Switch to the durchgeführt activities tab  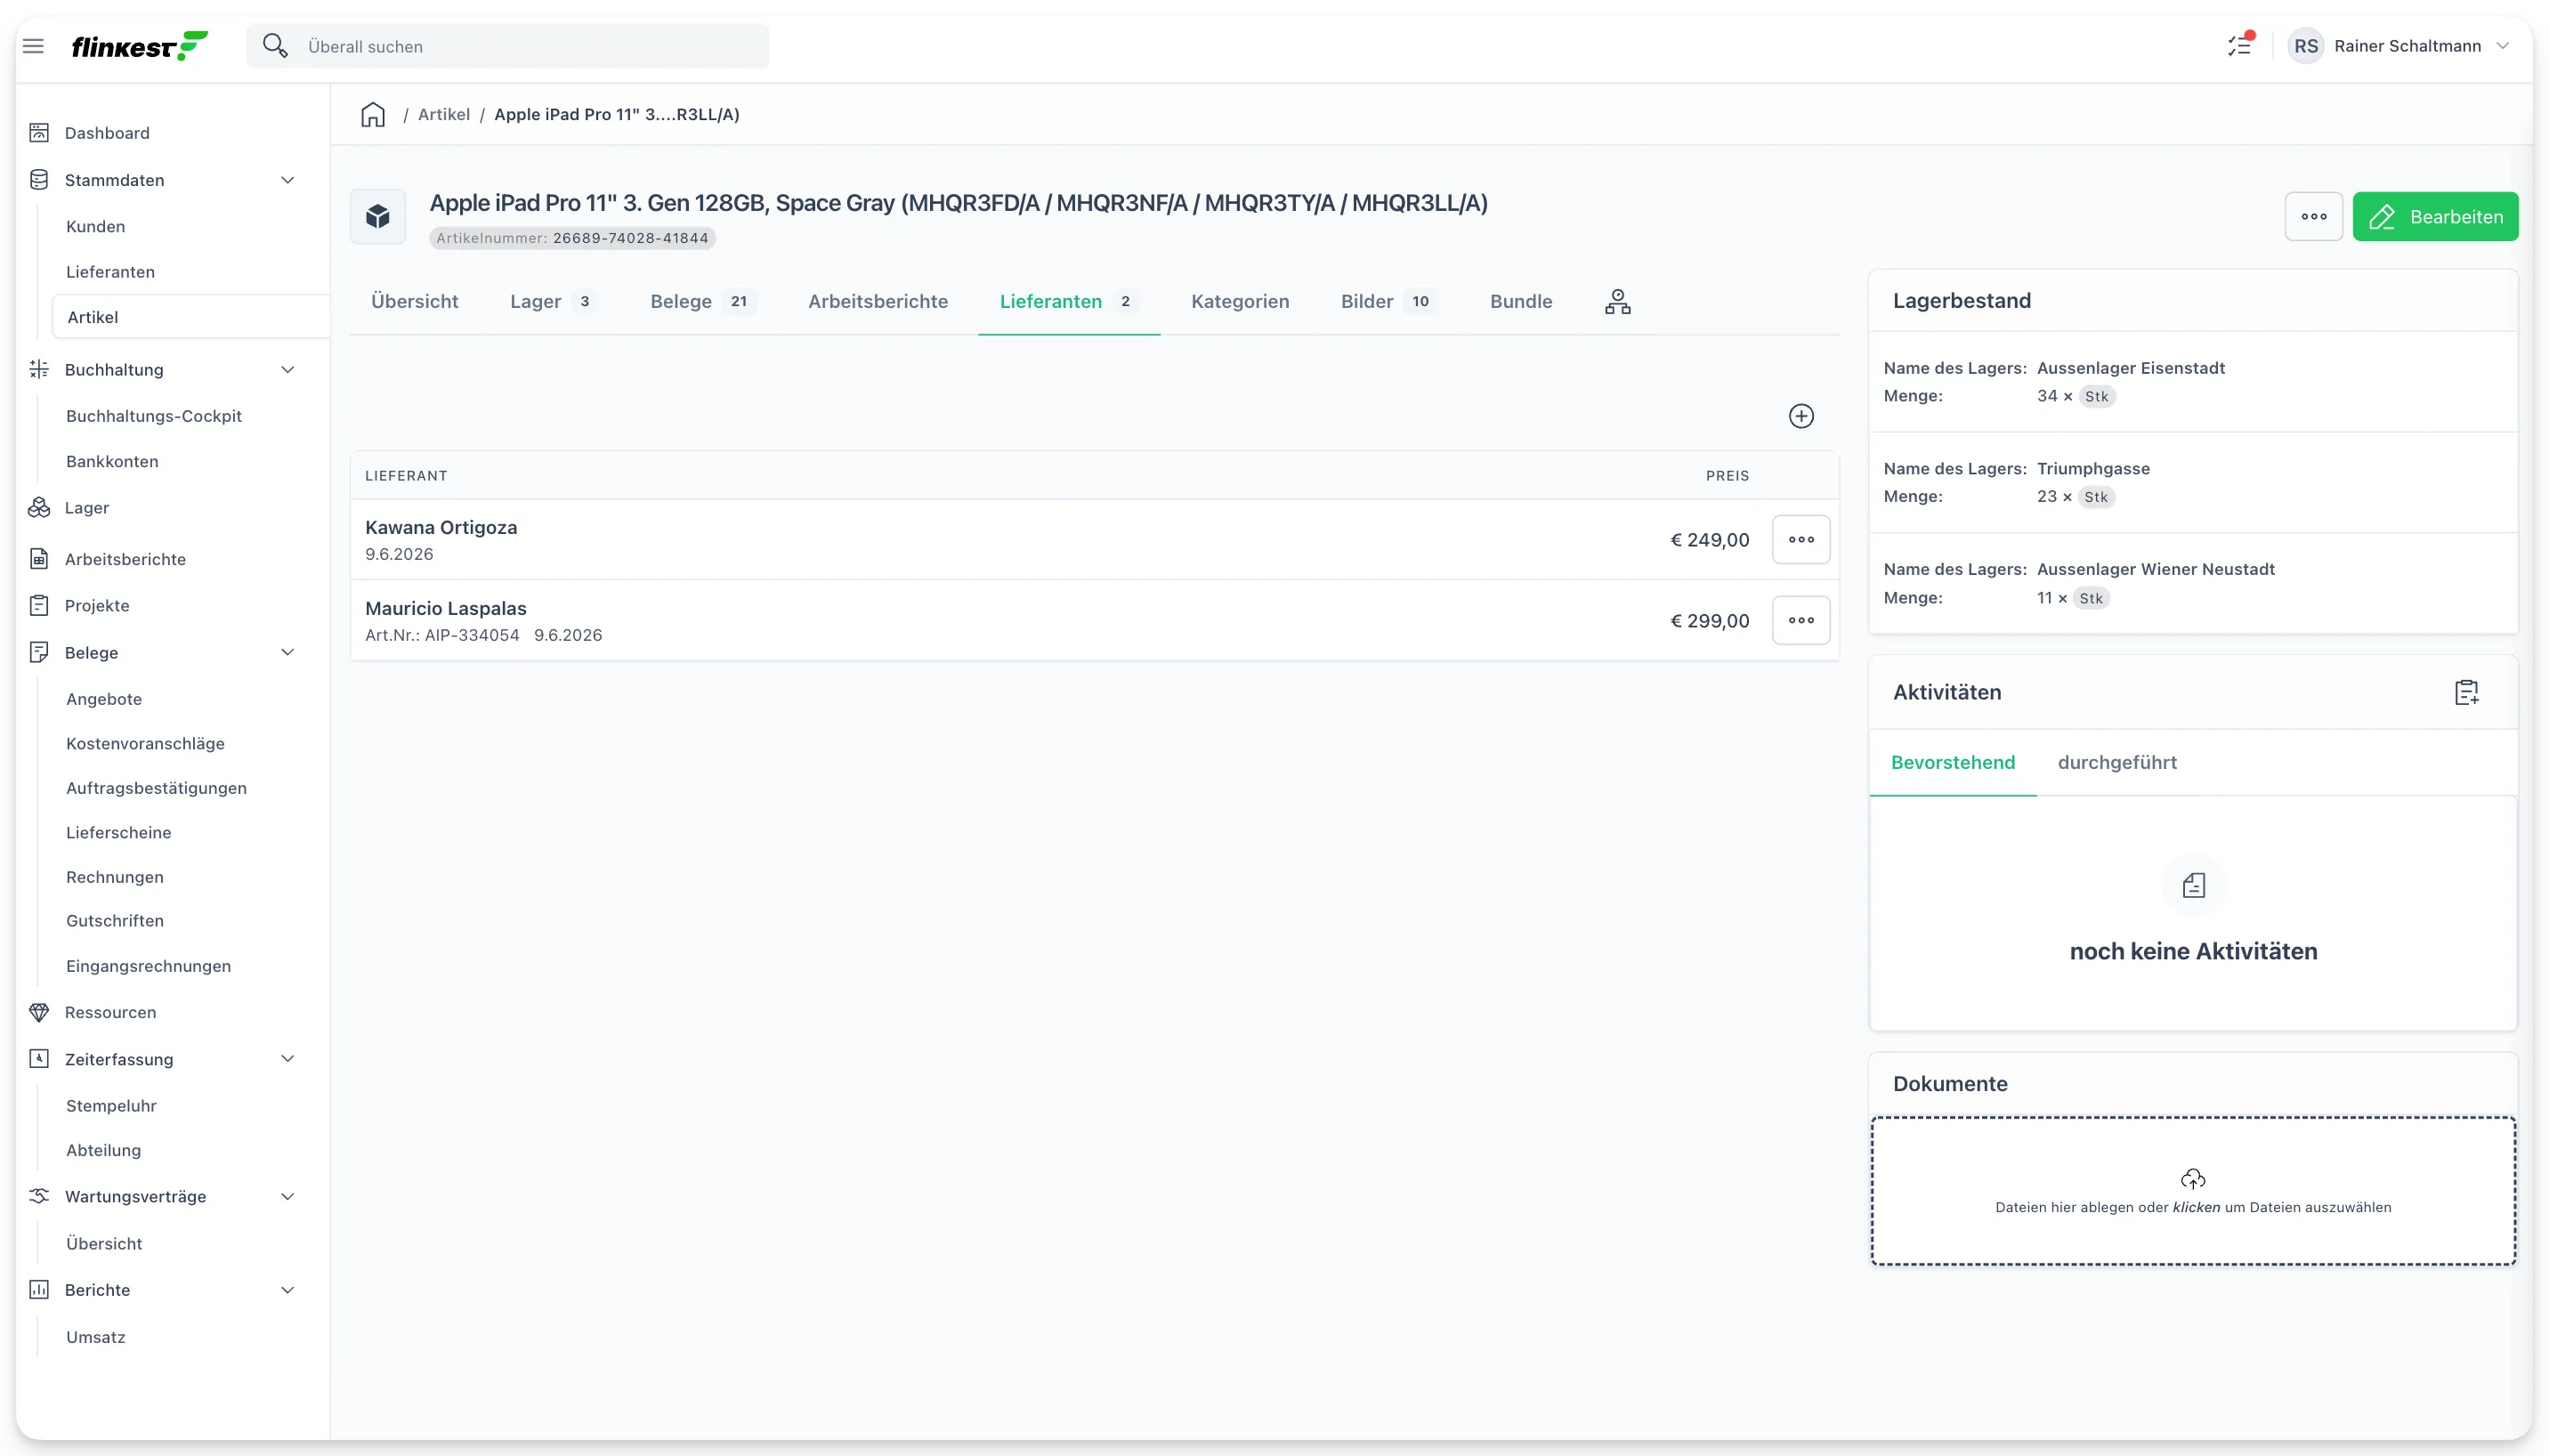[2116, 762]
